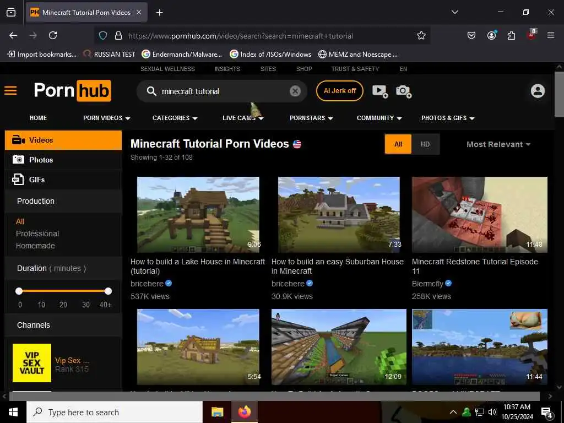Screen dimensions: 564x423
Task: Click the US flag icon by heading
Action: [x=297, y=144]
